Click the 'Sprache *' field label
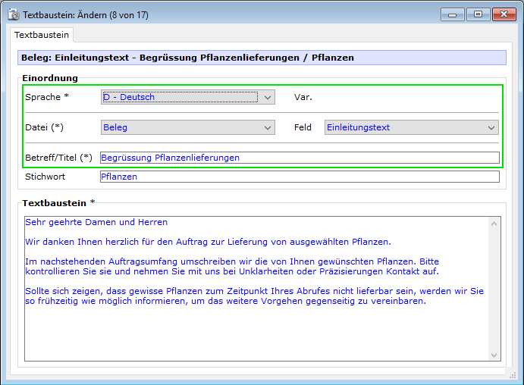Screen dimensions: 524x385 coord(46,97)
